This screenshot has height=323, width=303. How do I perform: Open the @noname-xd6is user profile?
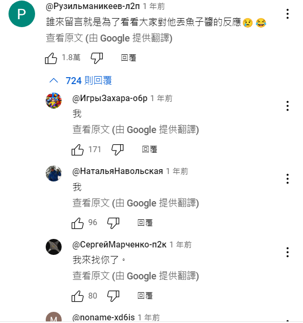click(x=103, y=318)
